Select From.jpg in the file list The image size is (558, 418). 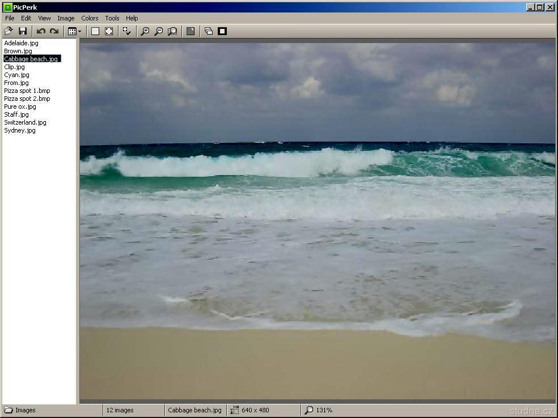click(x=16, y=83)
